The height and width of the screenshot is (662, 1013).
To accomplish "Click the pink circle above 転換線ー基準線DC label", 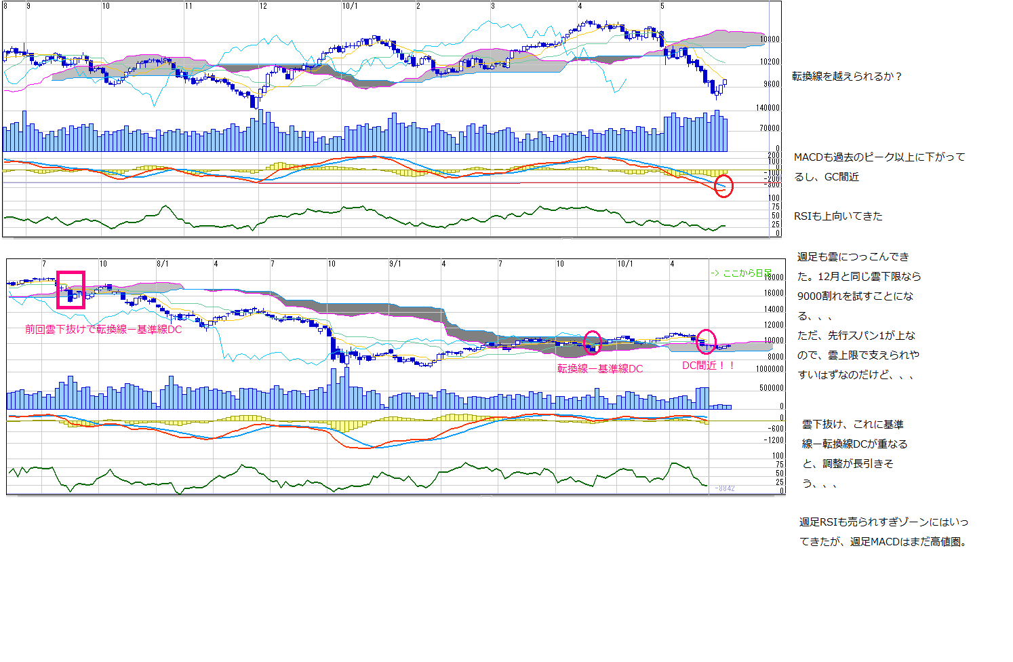I will (593, 343).
